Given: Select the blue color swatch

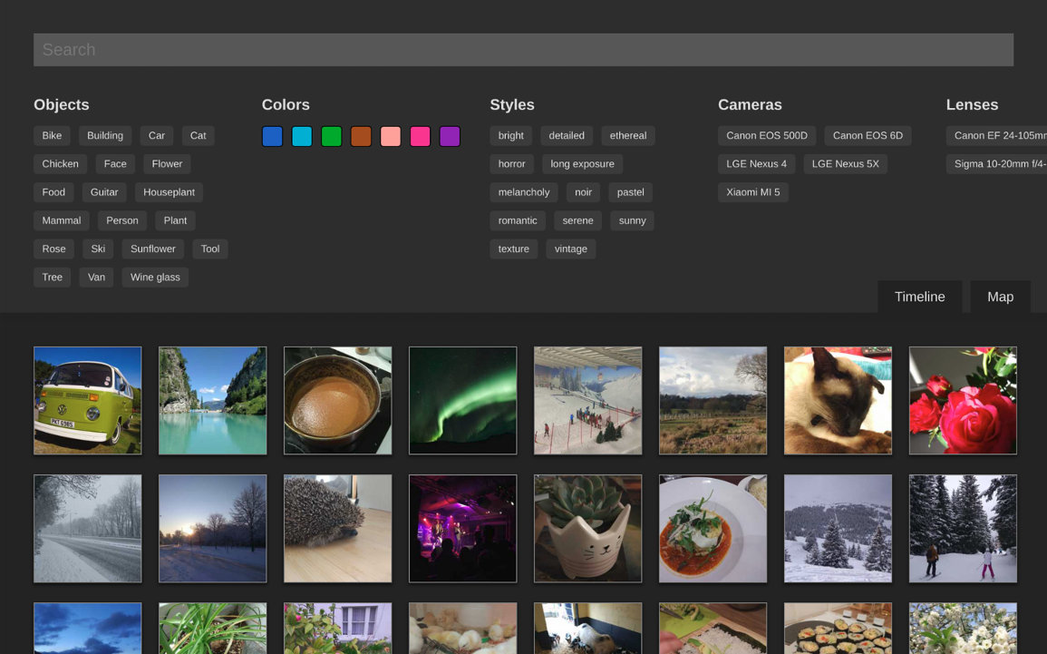Looking at the screenshot, I should point(272,136).
